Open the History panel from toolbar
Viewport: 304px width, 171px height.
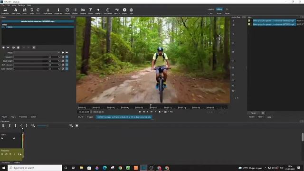[x=117, y=11]
